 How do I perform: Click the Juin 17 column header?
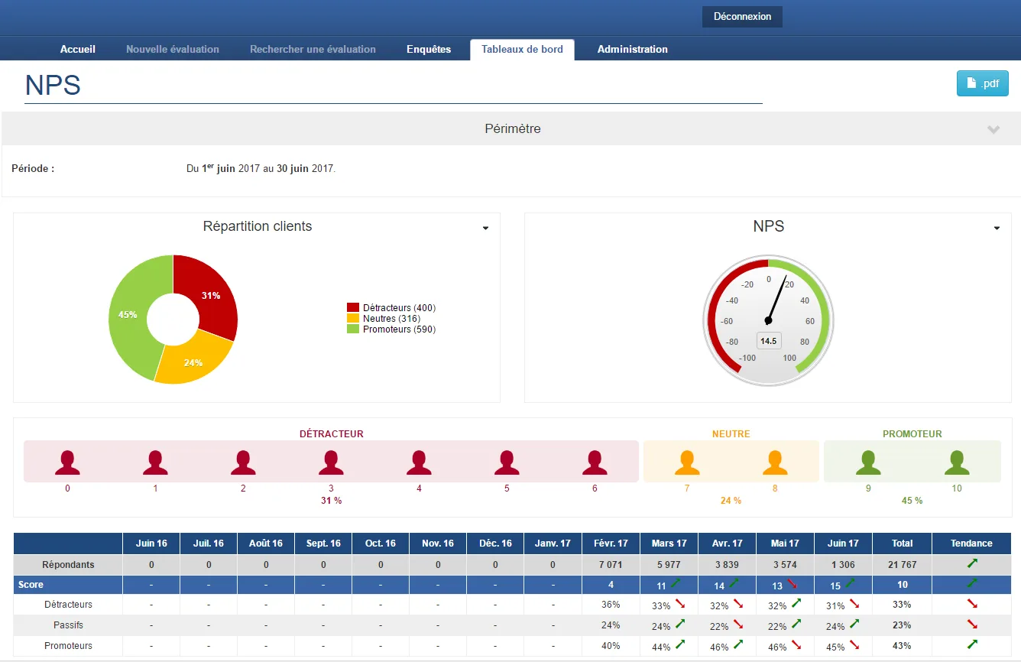tap(843, 544)
